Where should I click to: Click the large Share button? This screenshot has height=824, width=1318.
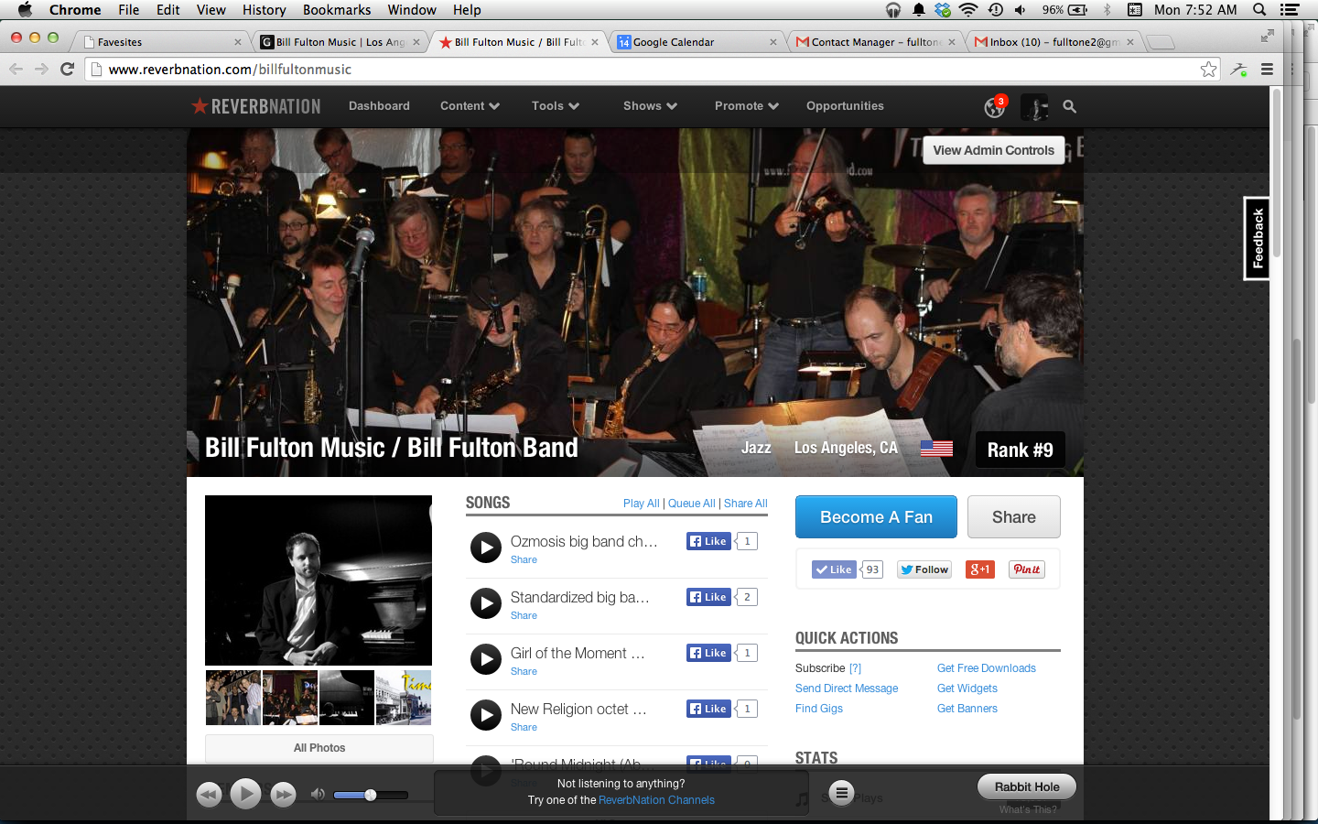click(1014, 517)
